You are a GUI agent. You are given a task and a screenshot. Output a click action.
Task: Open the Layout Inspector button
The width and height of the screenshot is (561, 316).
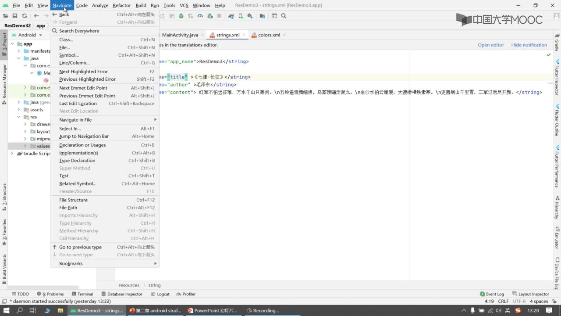click(x=530, y=294)
